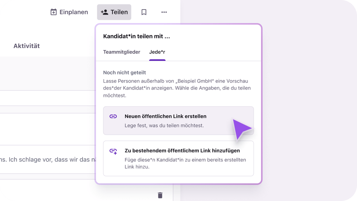This screenshot has width=357, height=201.
Task: Switch to the Teammitglieder tab
Action: click(121, 52)
